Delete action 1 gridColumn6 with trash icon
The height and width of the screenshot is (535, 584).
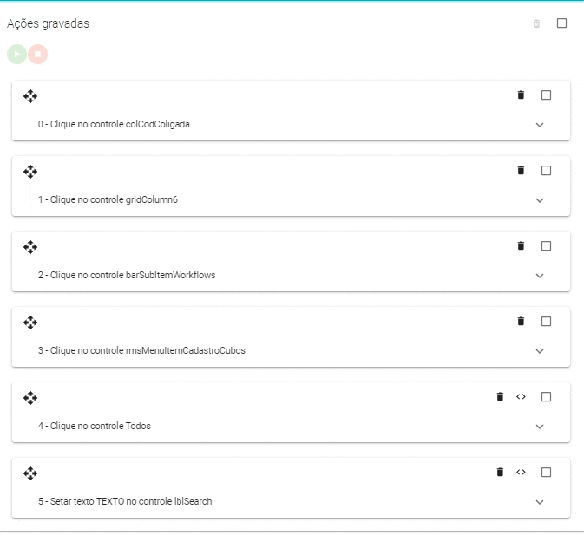coord(521,171)
